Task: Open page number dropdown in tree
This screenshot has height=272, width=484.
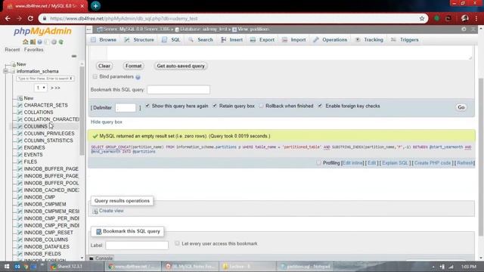Action: [40, 88]
